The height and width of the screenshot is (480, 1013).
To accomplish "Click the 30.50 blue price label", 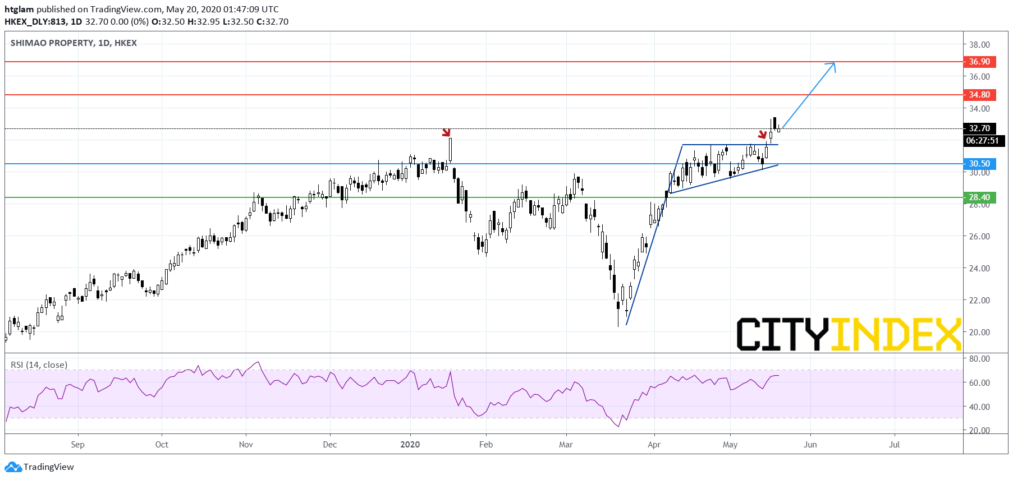I will pyautogui.click(x=979, y=164).
